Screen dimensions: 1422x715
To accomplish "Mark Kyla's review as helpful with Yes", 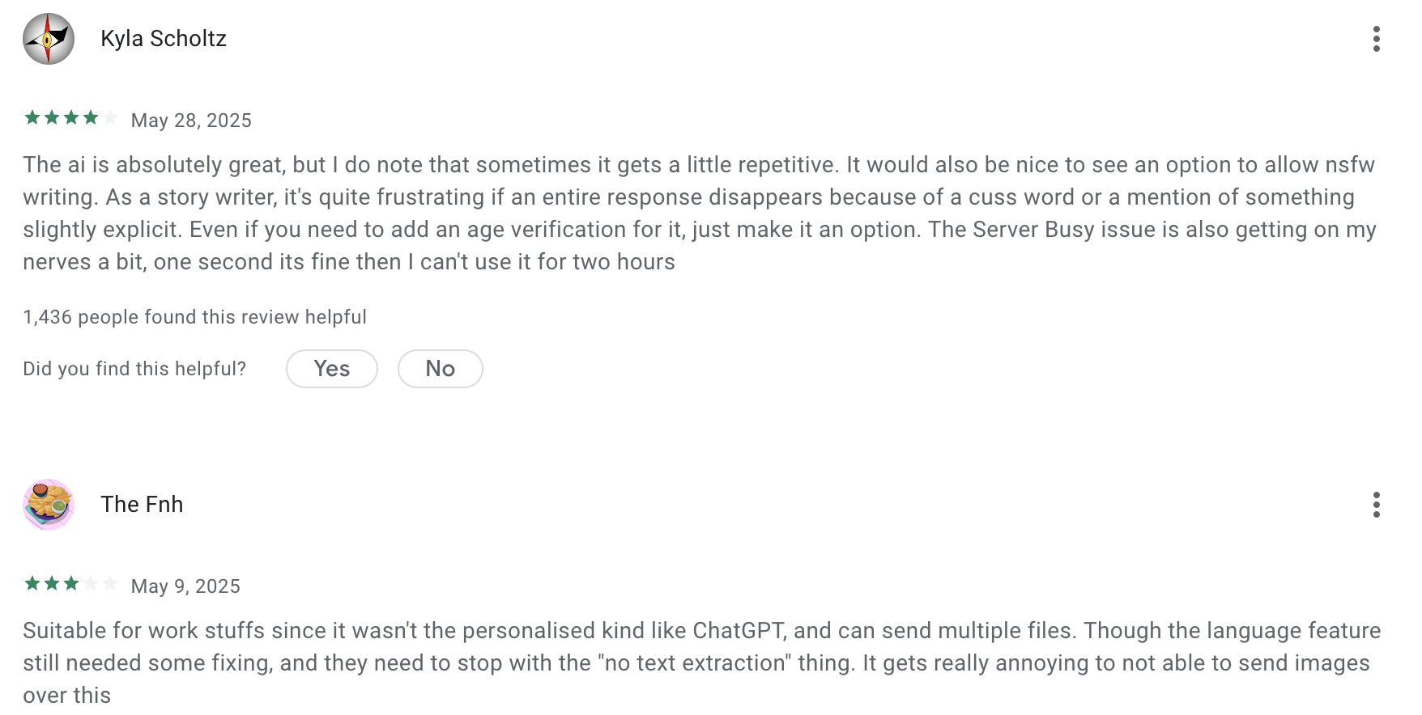I will pos(331,369).
